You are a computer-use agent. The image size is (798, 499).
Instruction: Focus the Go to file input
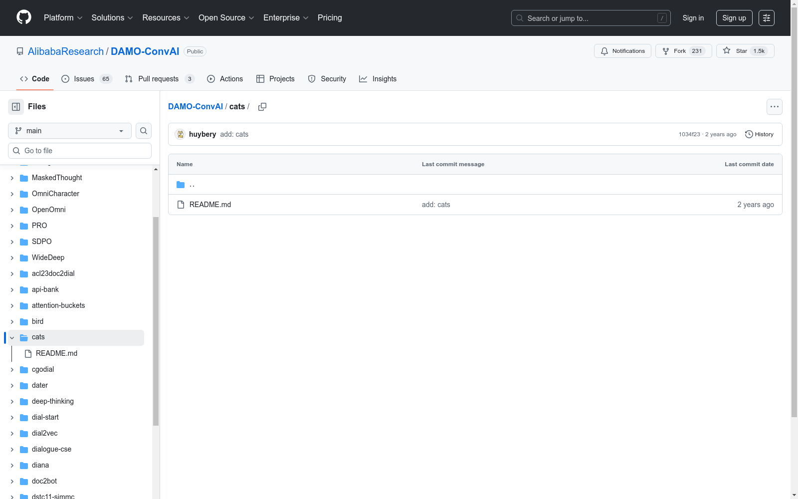(x=80, y=151)
